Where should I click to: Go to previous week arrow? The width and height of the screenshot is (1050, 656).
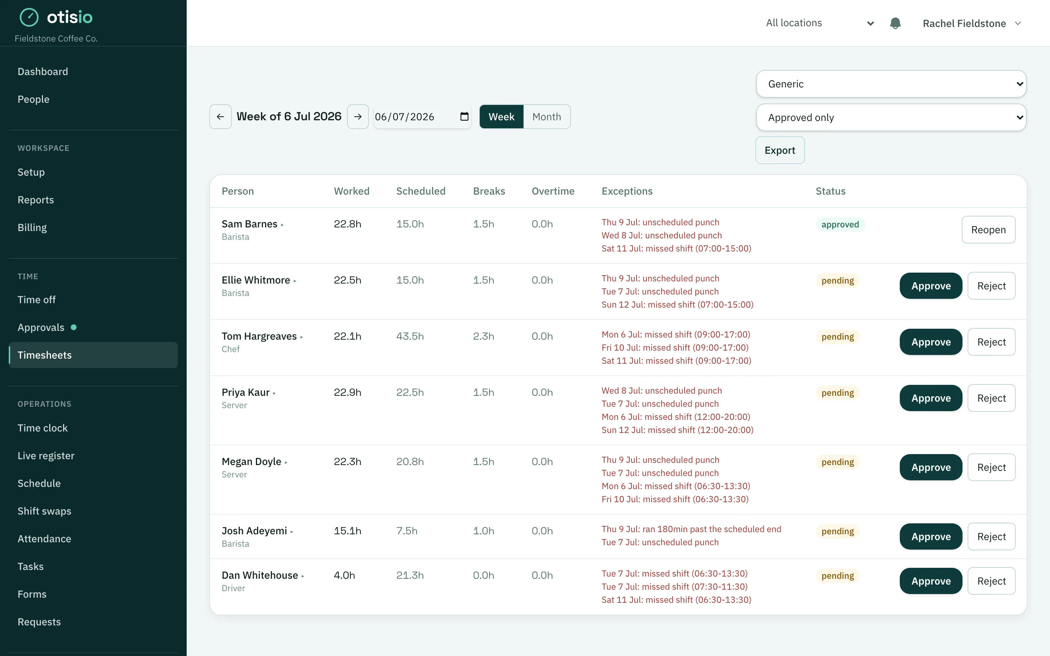[x=221, y=117]
